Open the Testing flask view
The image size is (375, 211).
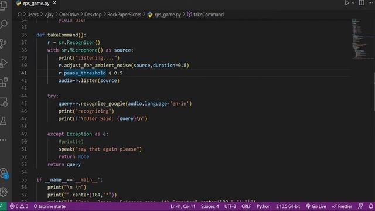coord(4,121)
